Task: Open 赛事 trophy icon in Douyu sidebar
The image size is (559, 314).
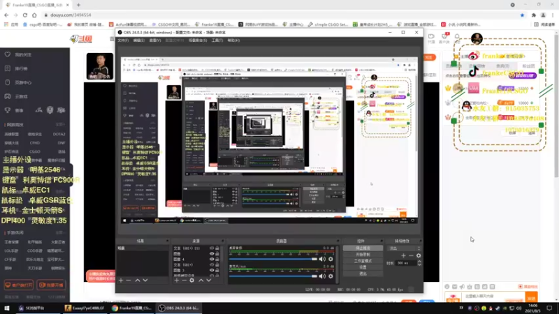Action: click(8, 110)
